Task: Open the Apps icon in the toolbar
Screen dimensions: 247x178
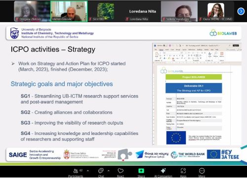Action: (183, 171)
